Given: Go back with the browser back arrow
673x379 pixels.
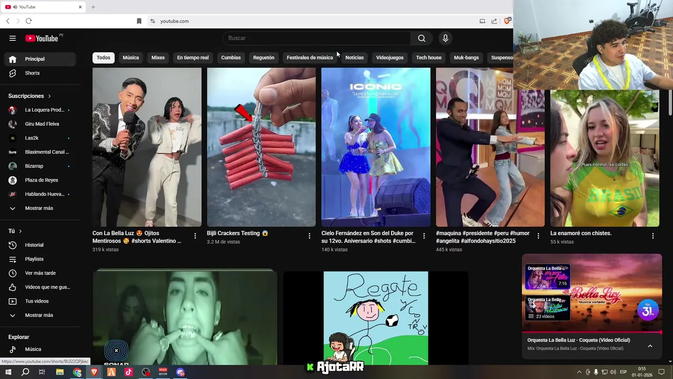Looking at the screenshot, I should pyautogui.click(x=8, y=21).
